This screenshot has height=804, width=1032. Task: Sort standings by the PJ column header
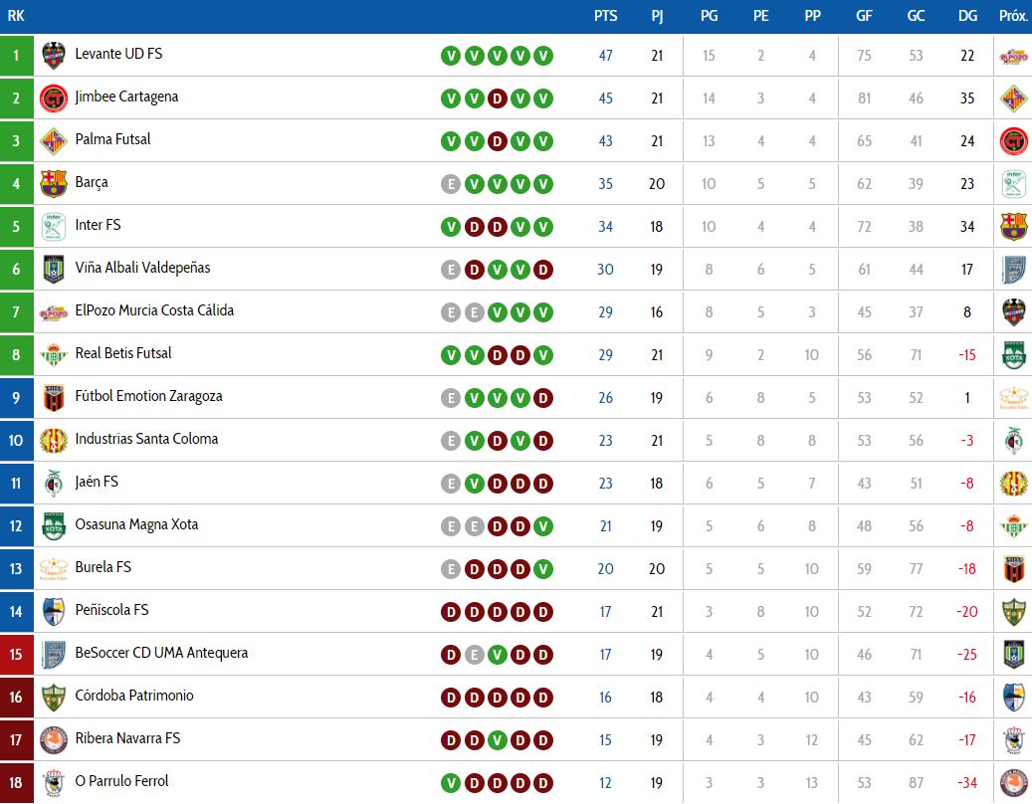click(x=657, y=16)
